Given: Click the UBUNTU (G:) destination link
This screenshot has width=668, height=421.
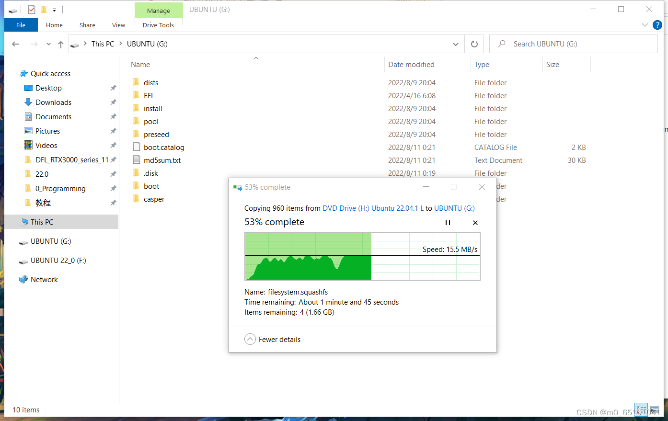Looking at the screenshot, I should [x=454, y=208].
